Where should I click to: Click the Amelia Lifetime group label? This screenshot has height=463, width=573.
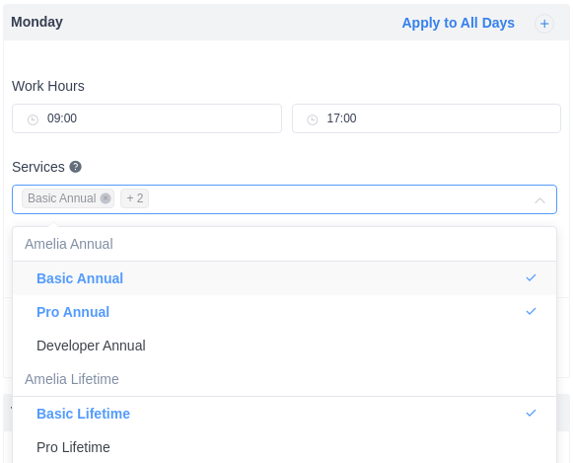click(x=72, y=379)
